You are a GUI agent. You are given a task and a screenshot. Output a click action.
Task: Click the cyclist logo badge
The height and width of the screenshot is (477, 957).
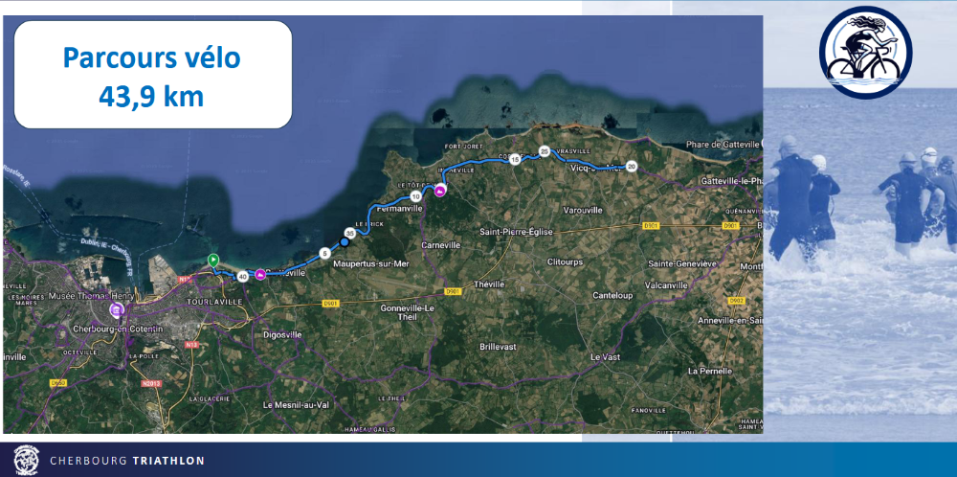pos(865,53)
